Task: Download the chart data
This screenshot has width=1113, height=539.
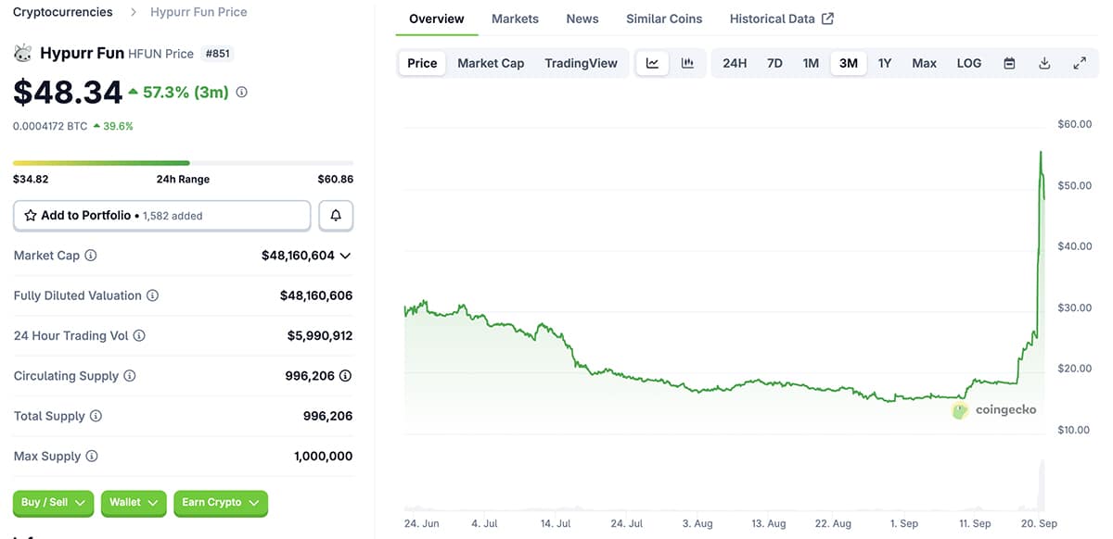Action: coord(1044,63)
